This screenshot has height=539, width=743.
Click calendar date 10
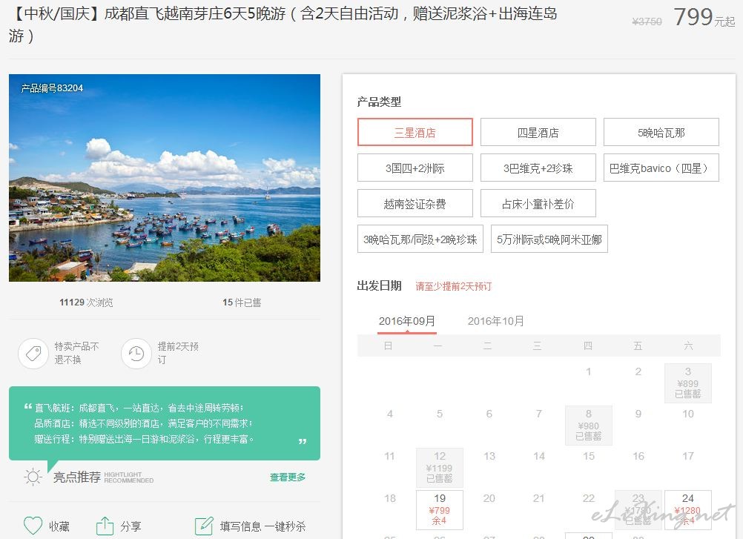click(688, 414)
